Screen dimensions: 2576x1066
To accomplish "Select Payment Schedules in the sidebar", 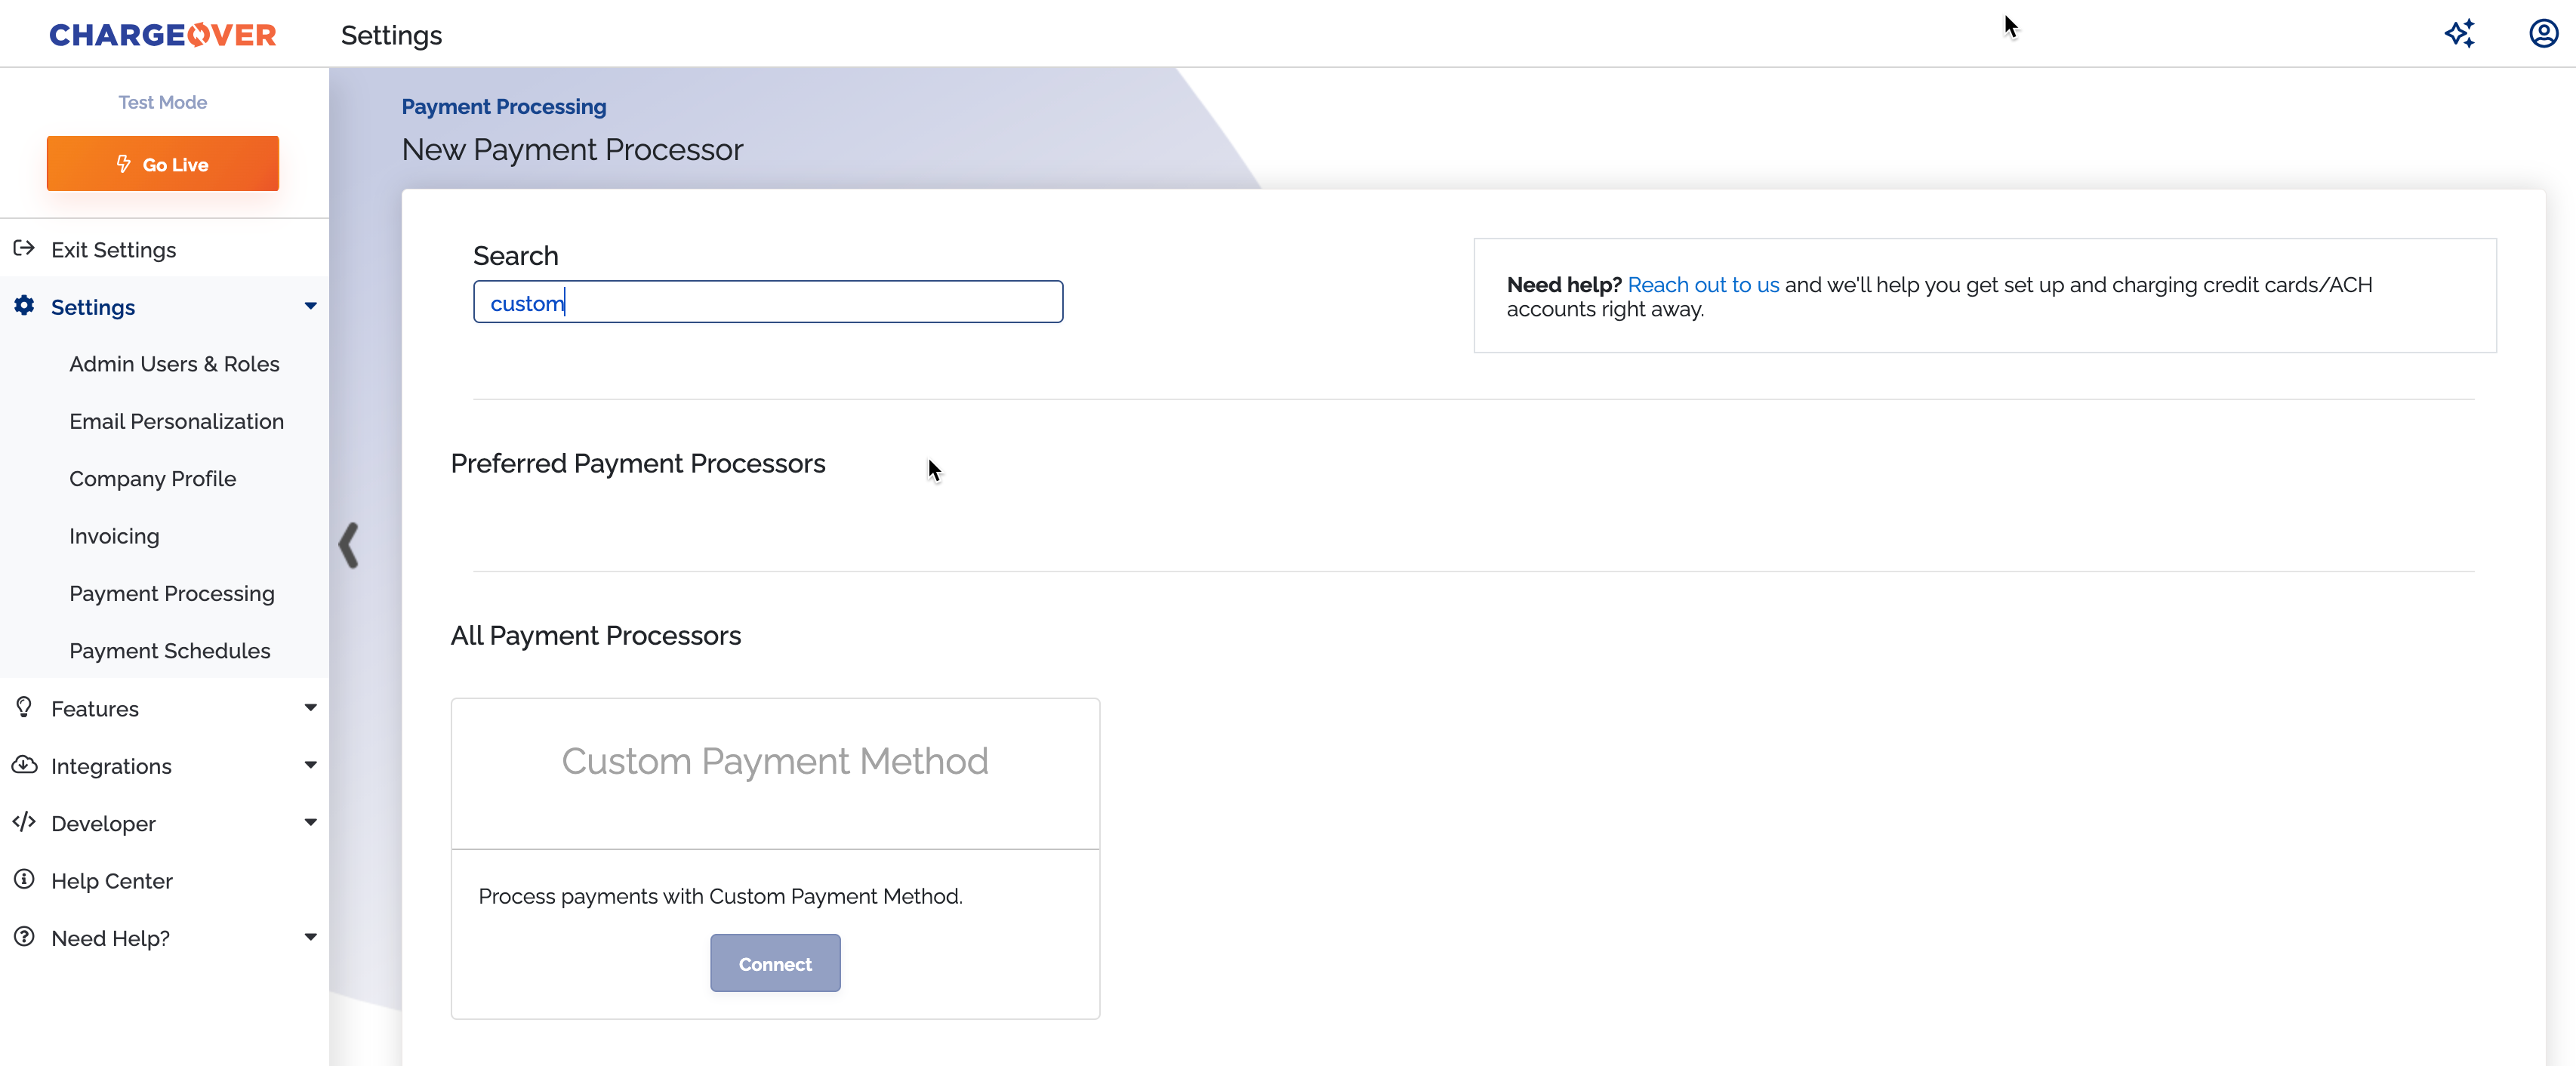I will click(169, 651).
